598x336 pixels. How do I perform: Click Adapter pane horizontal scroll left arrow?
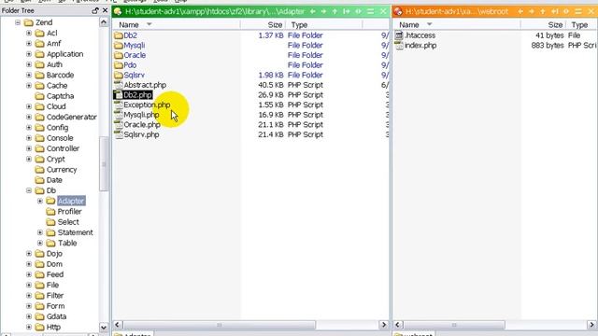(x=118, y=325)
